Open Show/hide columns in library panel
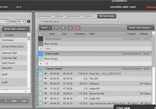Screen dimensions: 156x109 (16, 29)
